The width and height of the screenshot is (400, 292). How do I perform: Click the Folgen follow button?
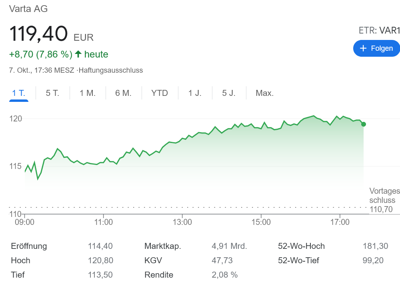coord(376,48)
